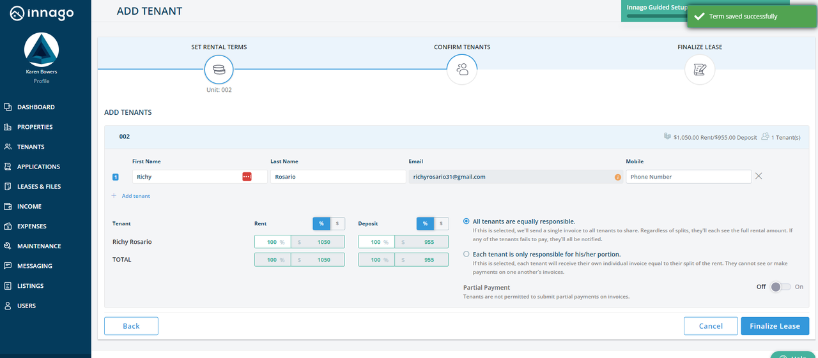Toggle the Partial Payment switch on
Image resolution: width=818 pixels, height=358 pixels.
coord(780,287)
